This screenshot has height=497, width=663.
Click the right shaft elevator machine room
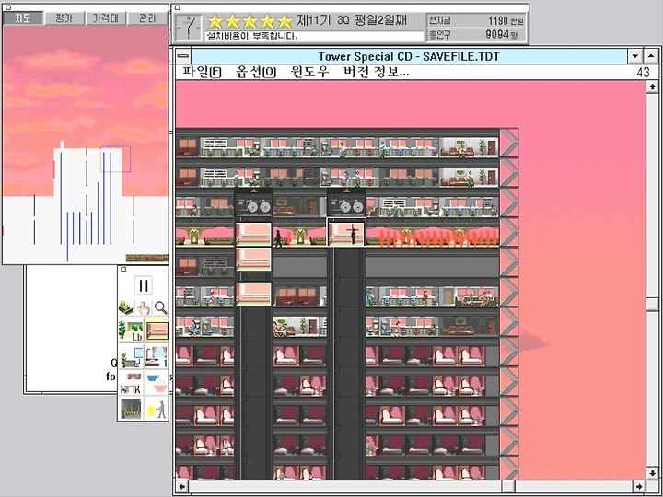pyautogui.click(x=346, y=204)
